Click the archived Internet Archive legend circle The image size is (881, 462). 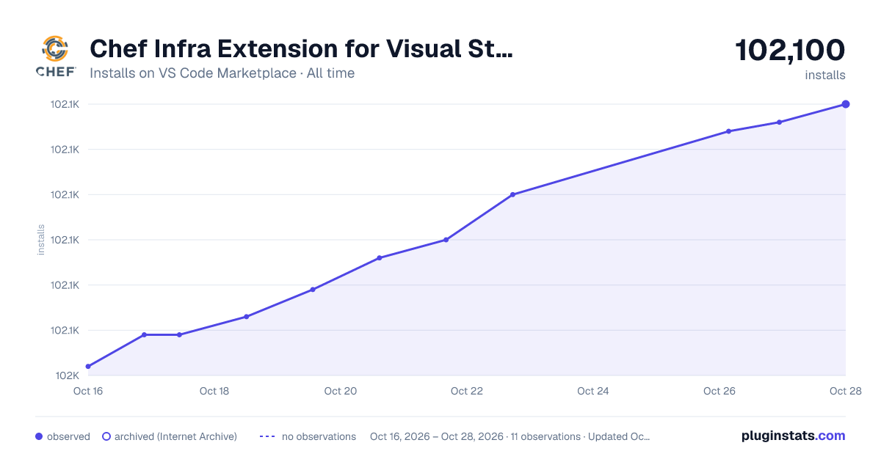click(106, 436)
